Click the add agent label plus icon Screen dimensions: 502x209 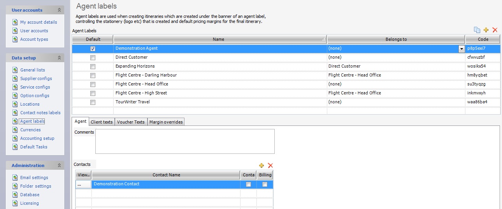[486, 30]
